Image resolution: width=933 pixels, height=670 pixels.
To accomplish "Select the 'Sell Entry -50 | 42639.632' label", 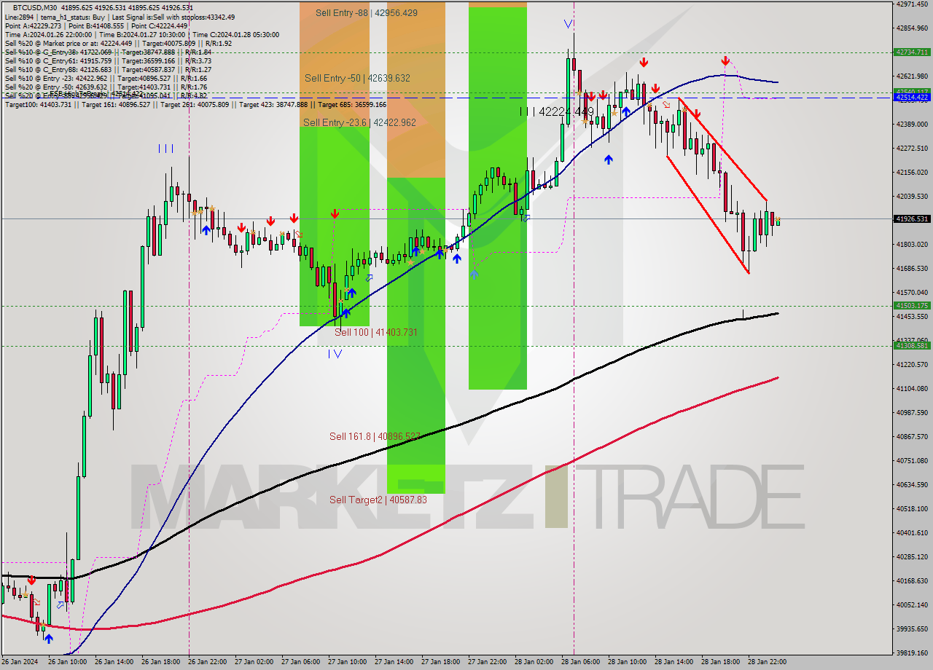I will point(357,78).
